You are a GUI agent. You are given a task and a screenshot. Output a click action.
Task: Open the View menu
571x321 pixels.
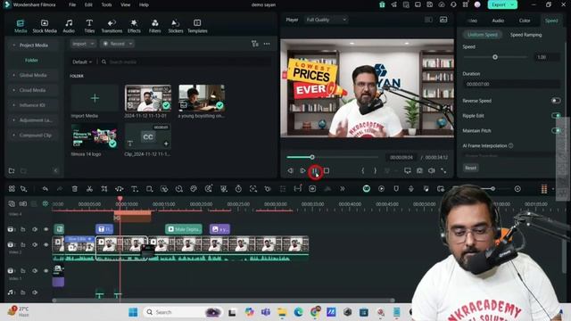[125, 4]
